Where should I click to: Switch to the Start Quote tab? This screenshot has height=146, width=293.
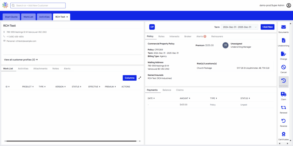point(11,17)
